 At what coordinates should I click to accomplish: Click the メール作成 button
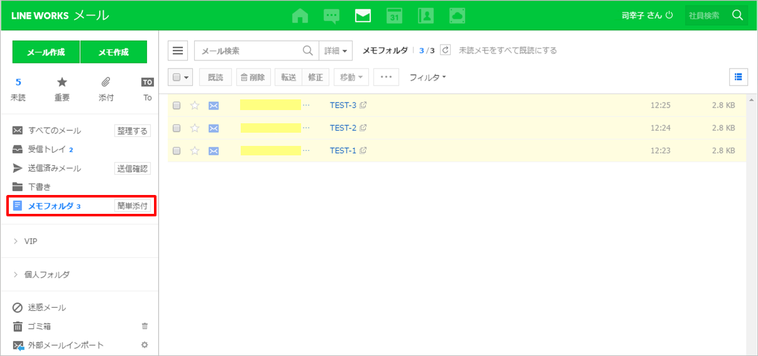coord(46,52)
